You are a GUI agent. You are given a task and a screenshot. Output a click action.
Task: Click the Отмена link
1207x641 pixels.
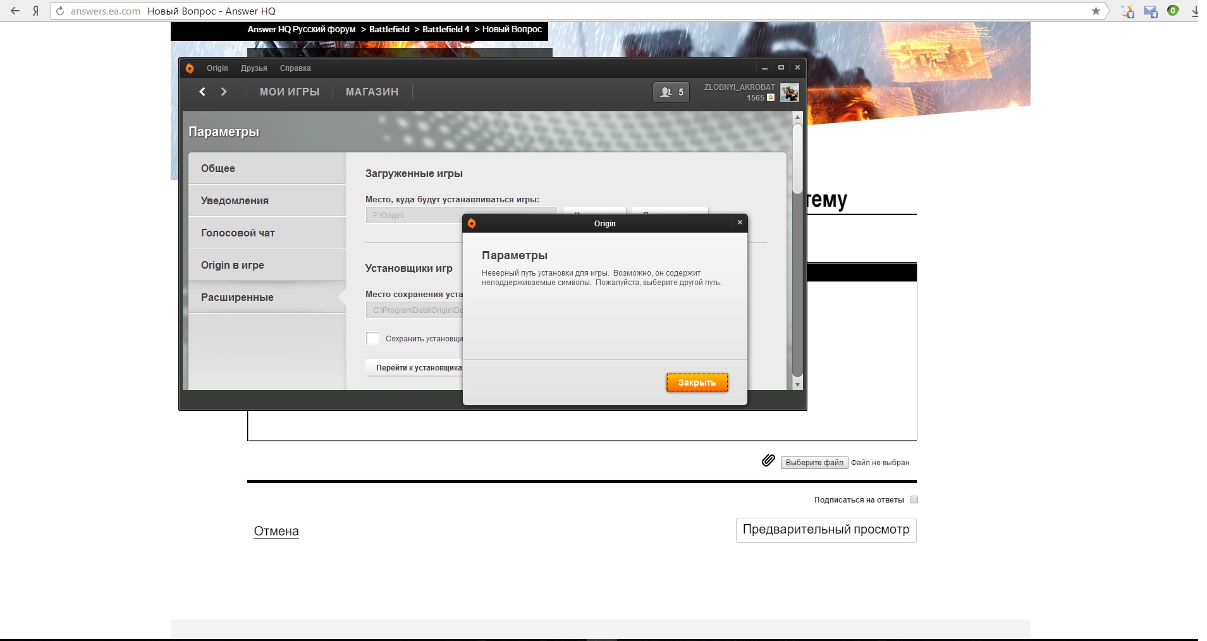[276, 531]
